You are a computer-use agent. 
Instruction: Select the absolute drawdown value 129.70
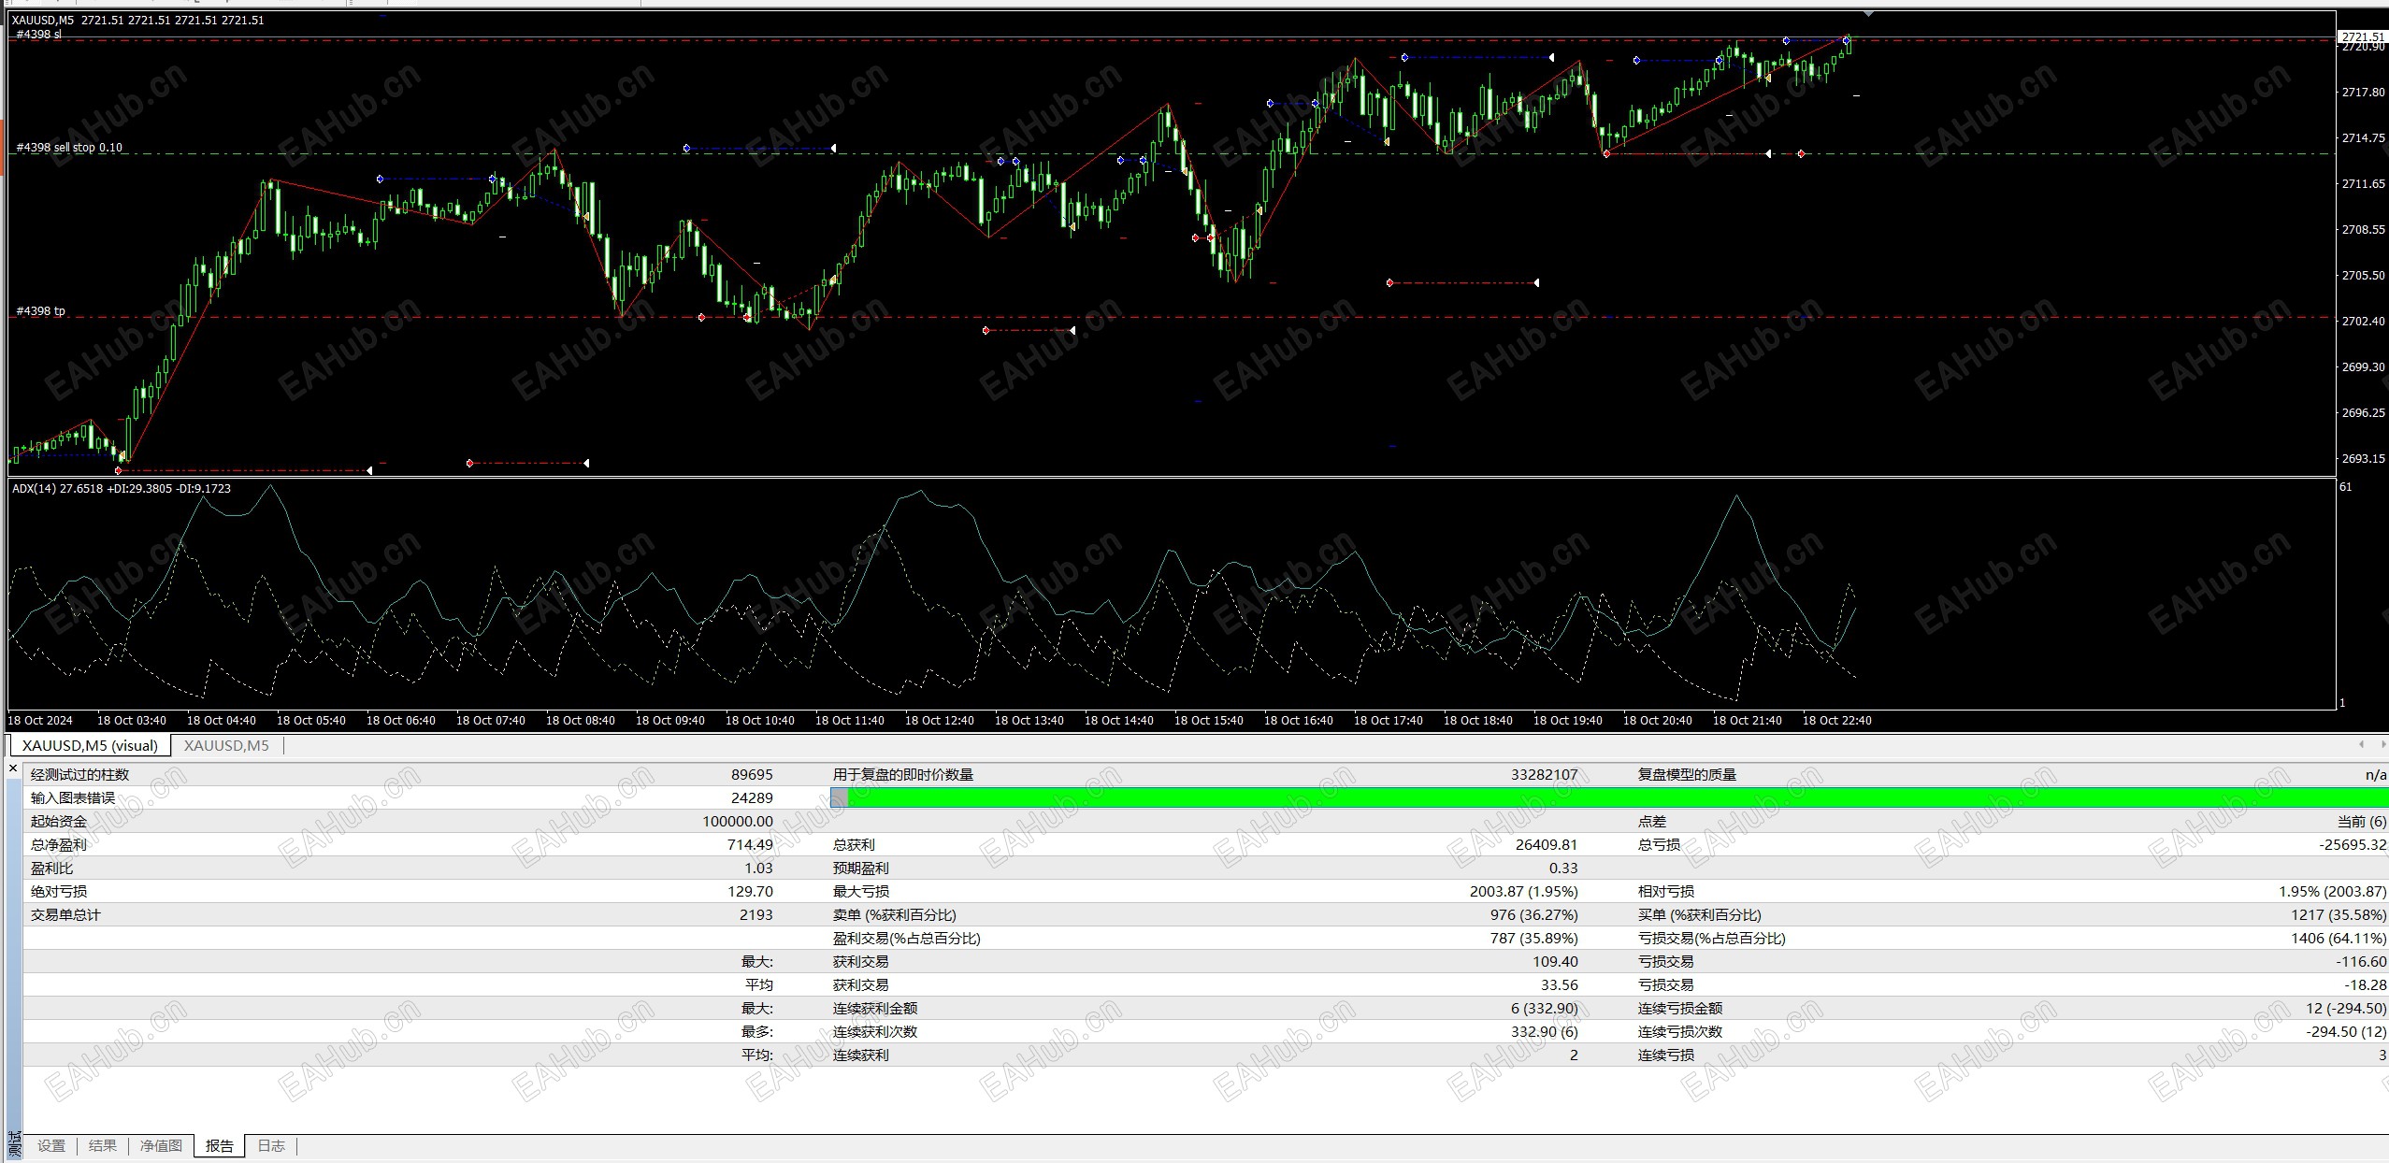(750, 891)
